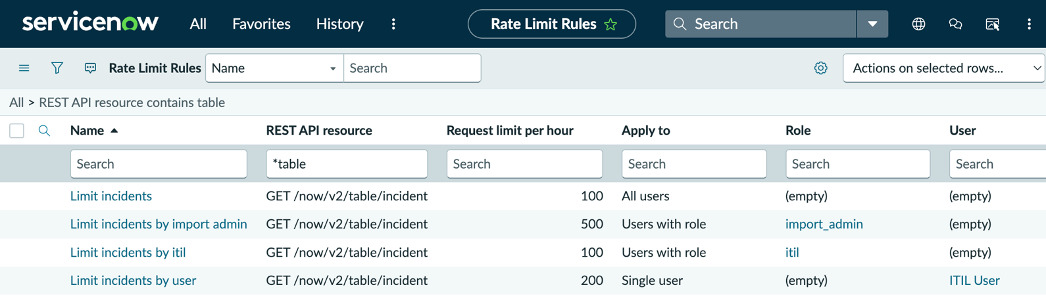Click the REST API resource filter containing *table
This screenshot has width=1046, height=302.
coord(347,164)
